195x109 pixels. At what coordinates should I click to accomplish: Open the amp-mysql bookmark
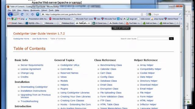[157, 19]
